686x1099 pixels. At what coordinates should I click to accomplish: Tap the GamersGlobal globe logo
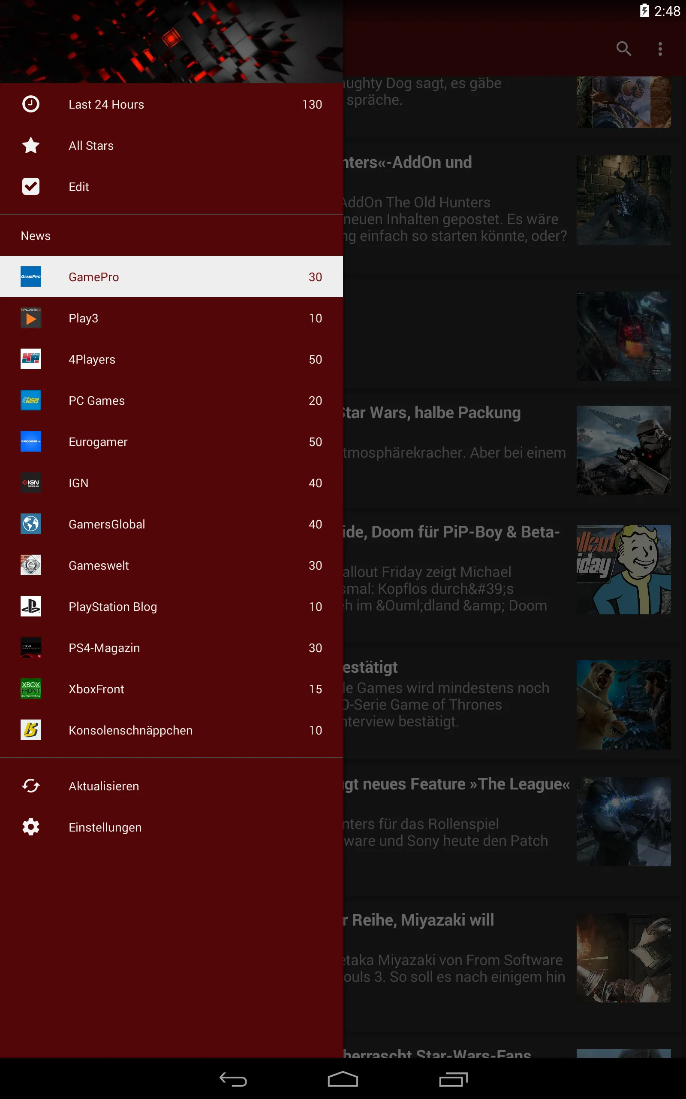31,524
